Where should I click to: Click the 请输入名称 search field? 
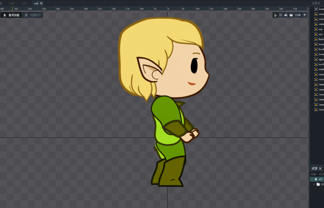(x=317, y=174)
